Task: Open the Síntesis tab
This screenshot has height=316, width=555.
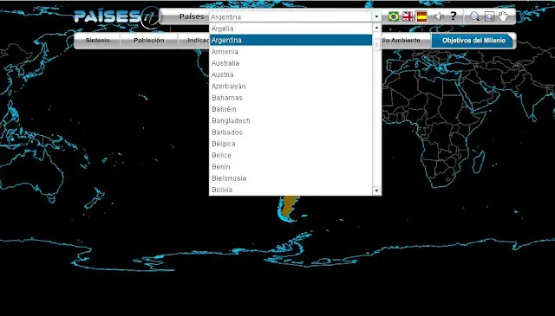Action: (x=97, y=41)
